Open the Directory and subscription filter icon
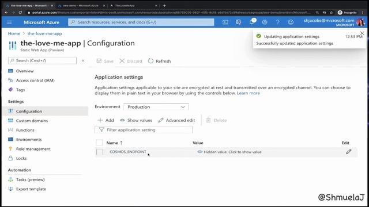 click(x=238, y=22)
